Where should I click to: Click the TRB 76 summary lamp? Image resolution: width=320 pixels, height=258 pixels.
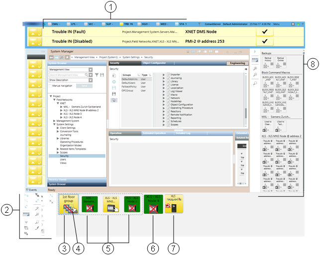[129, 23]
